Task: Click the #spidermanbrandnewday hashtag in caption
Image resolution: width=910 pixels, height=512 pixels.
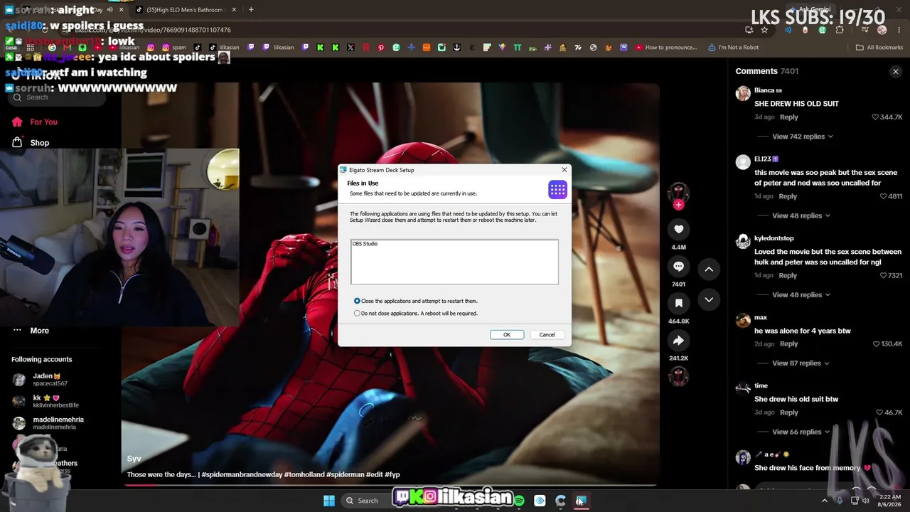Action: point(243,474)
